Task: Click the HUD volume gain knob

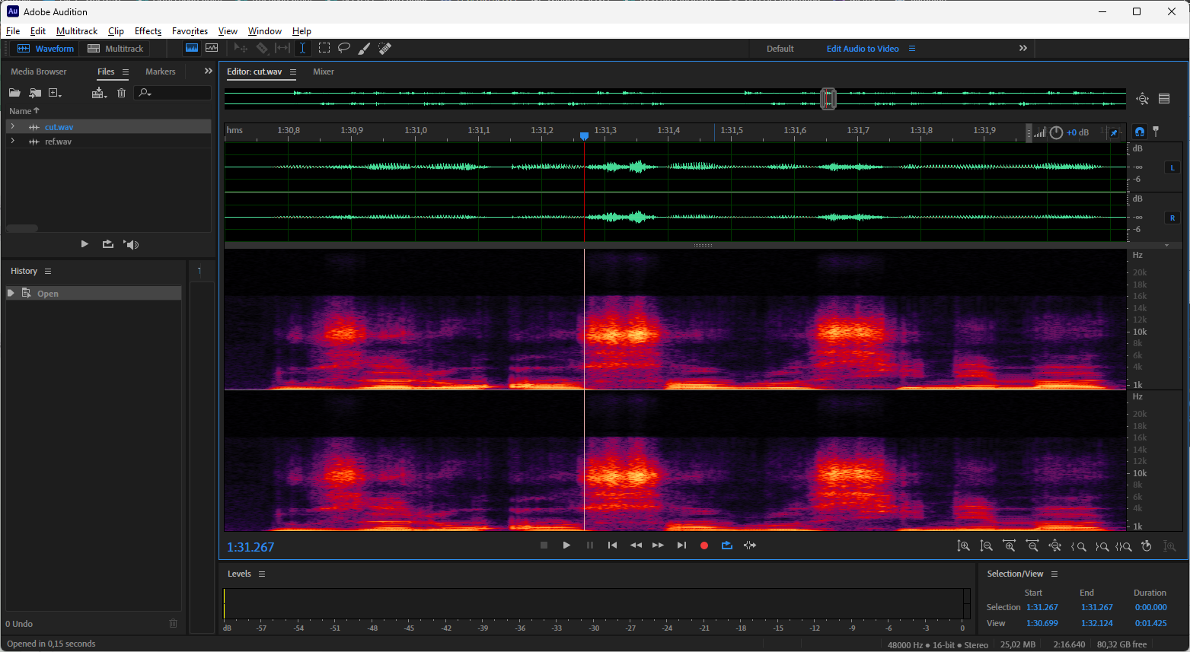Action: [x=1056, y=132]
